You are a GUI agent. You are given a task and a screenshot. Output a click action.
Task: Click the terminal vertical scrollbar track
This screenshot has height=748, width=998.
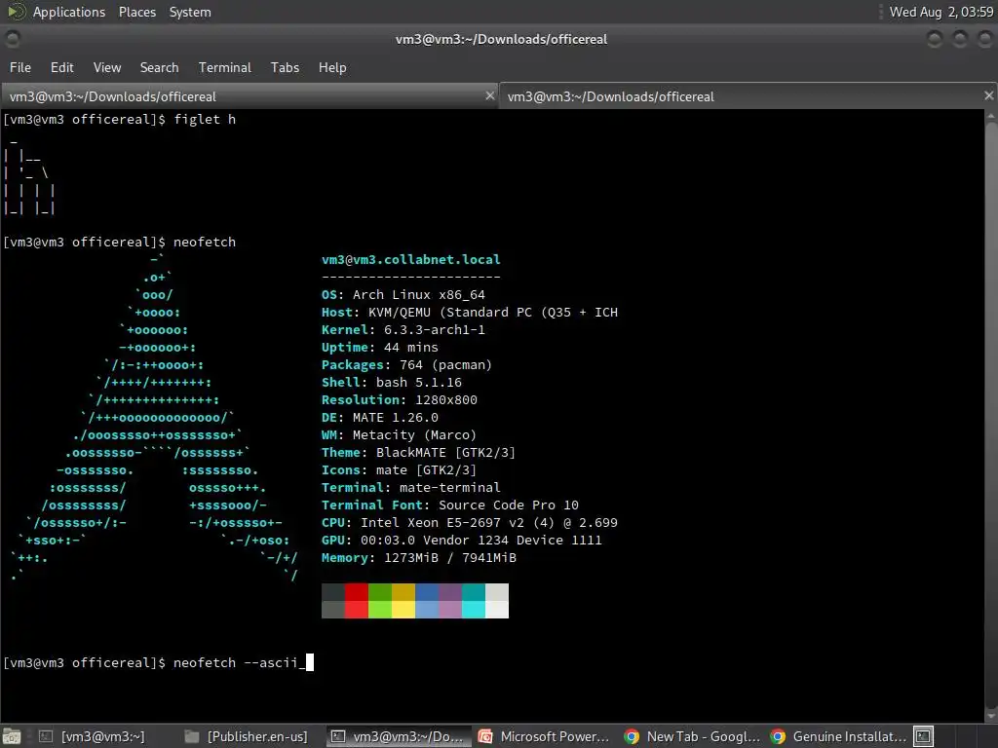[991, 413]
